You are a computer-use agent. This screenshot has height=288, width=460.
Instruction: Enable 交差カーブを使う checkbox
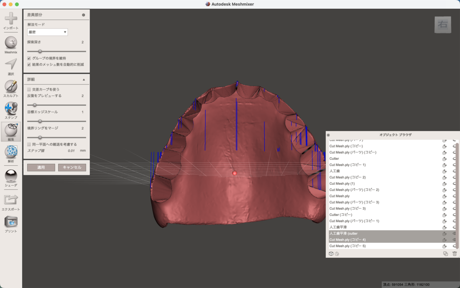pyautogui.click(x=29, y=89)
